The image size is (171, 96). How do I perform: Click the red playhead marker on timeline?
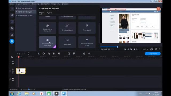coord(19,57)
